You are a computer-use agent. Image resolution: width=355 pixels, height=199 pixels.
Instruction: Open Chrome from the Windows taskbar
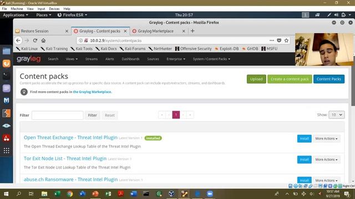coord(70,194)
